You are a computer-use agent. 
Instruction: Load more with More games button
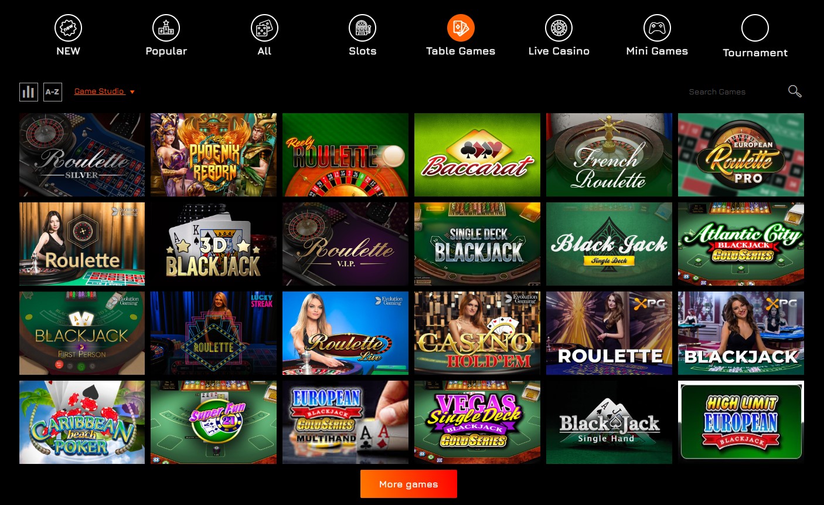pos(408,484)
